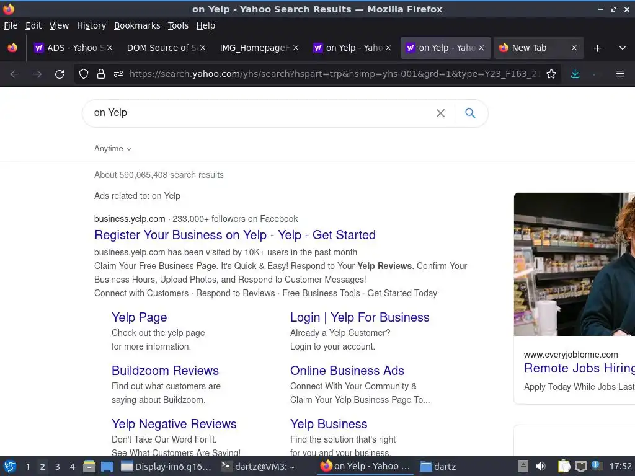Open the Edit menu
Screen dimensions: 635x476
[x=33, y=25]
